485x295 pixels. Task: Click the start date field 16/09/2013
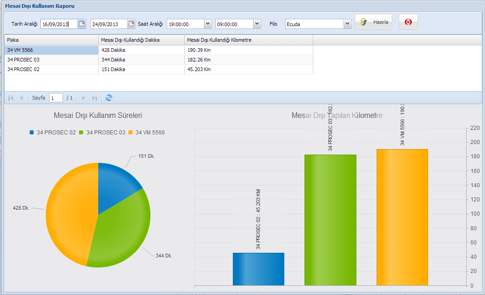pos(59,24)
